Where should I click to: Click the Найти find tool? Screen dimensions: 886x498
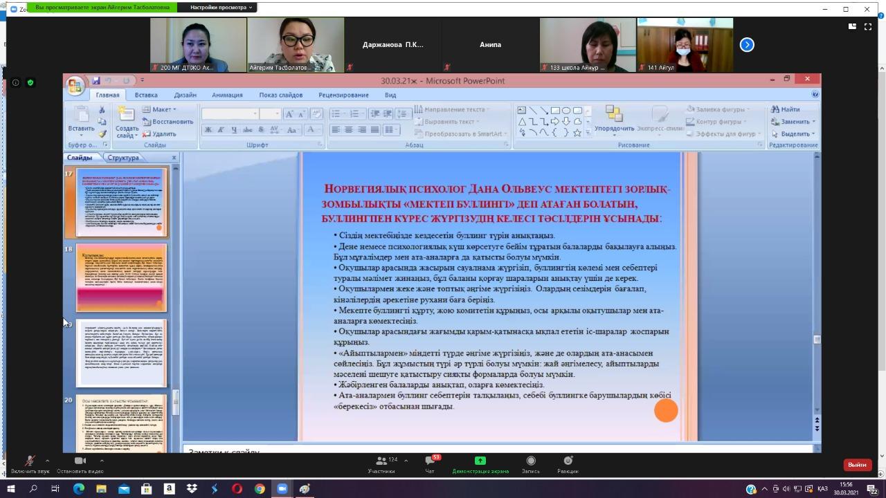[x=786, y=109]
